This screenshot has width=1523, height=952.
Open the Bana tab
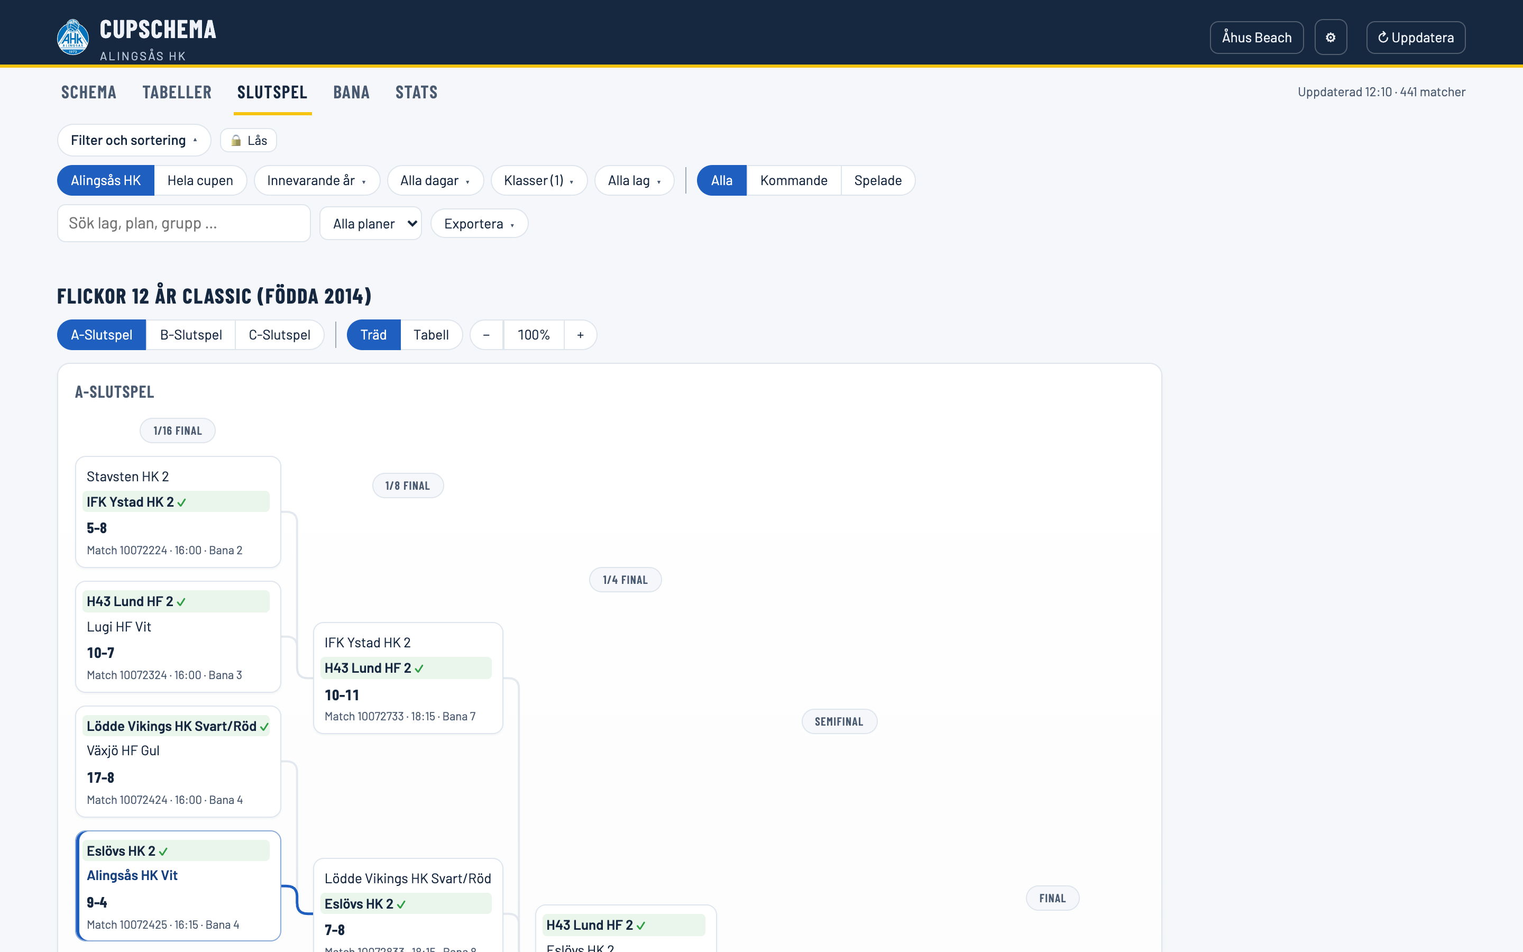(x=351, y=93)
